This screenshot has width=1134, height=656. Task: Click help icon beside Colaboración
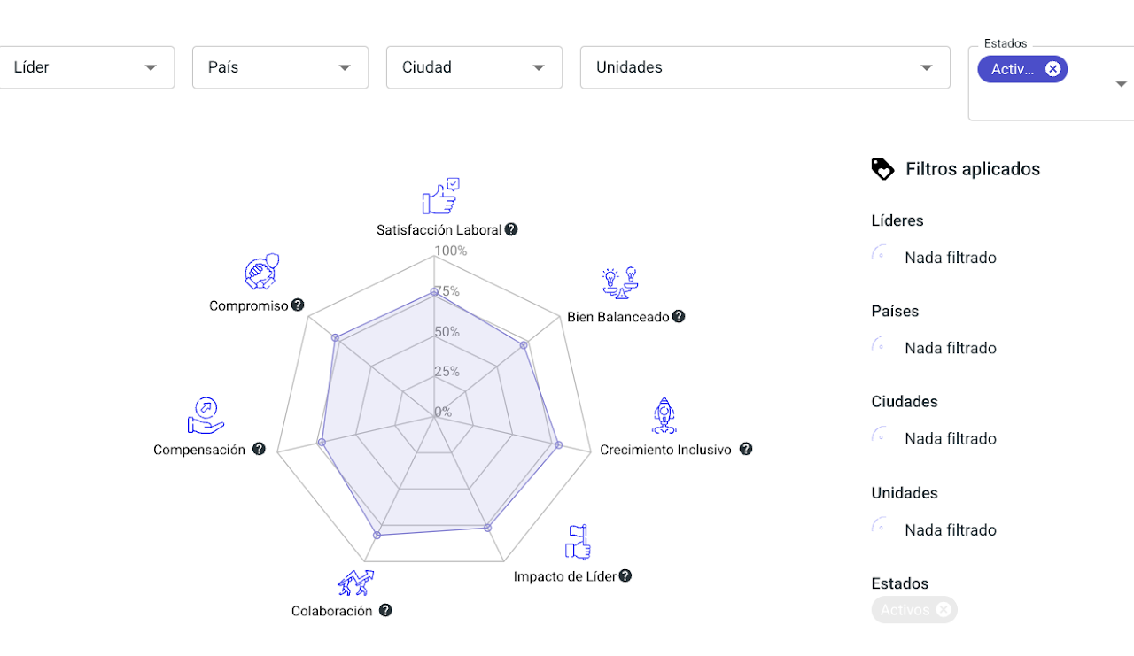(385, 610)
